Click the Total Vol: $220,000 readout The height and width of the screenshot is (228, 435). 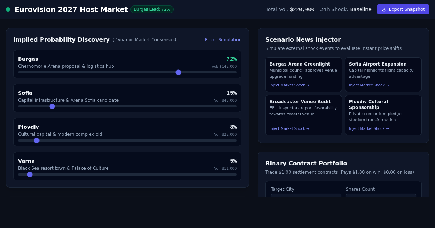[290, 9]
